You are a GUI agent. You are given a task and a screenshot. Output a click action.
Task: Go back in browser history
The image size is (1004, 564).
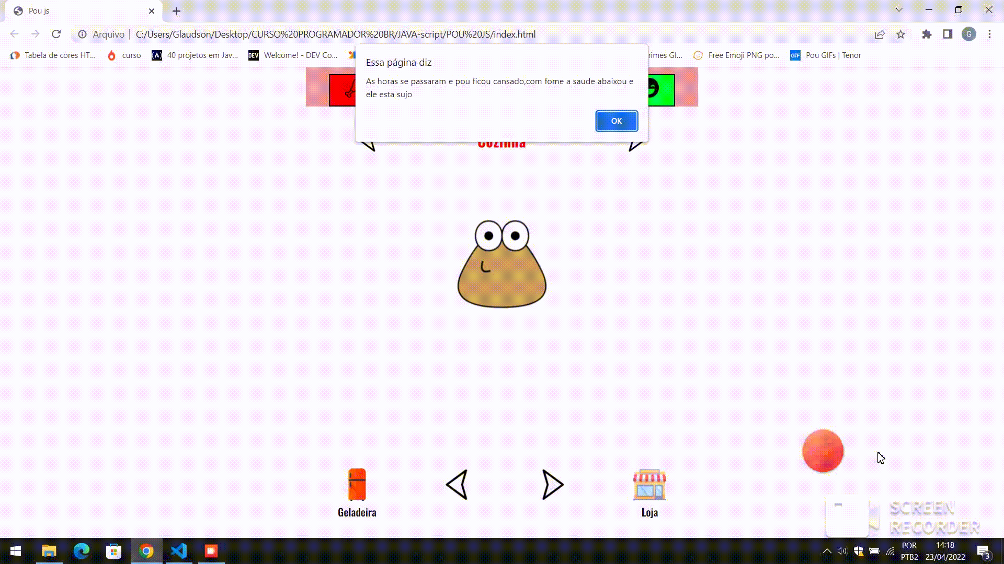(x=14, y=34)
